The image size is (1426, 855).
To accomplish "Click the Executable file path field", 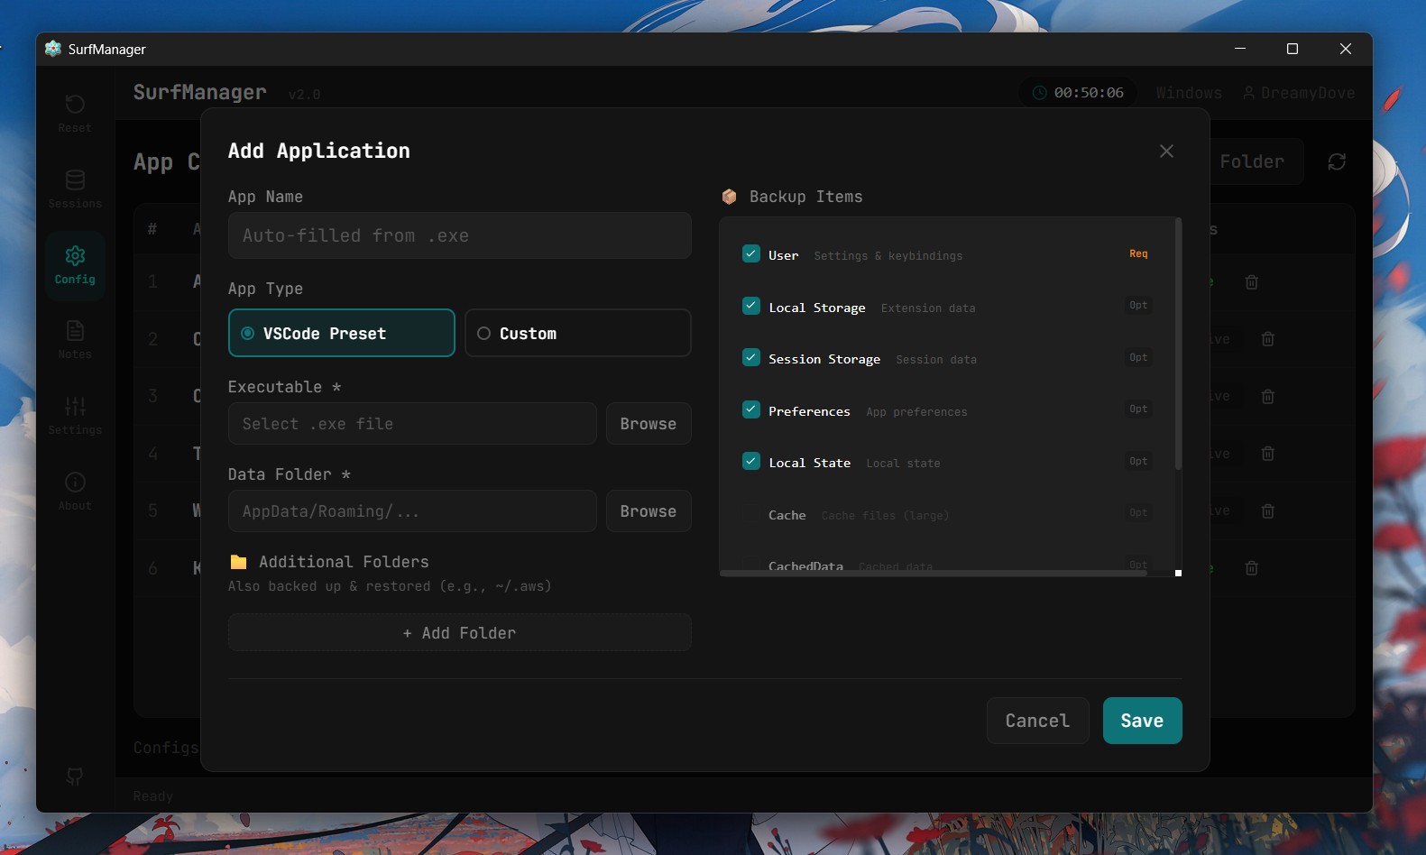I will pyautogui.click(x=412, y=424).
